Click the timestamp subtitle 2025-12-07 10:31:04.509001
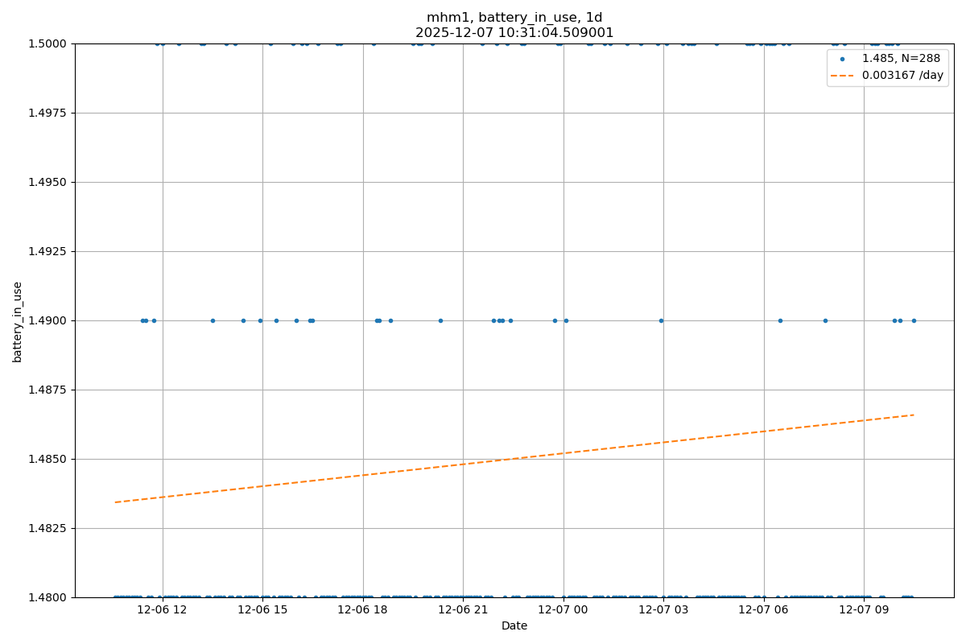Viewport: 966px width, 644px height. click(x=514, y=33)
